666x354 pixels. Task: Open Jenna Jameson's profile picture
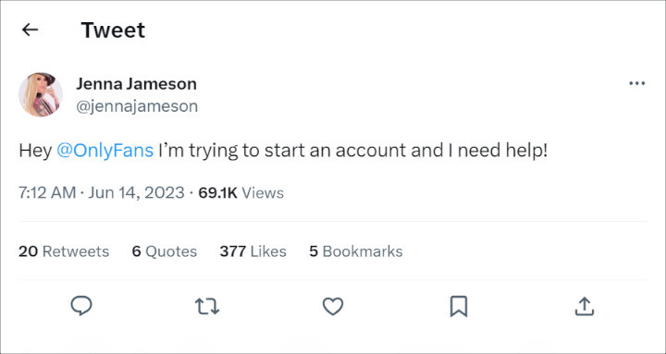click(x=41, y=94)
